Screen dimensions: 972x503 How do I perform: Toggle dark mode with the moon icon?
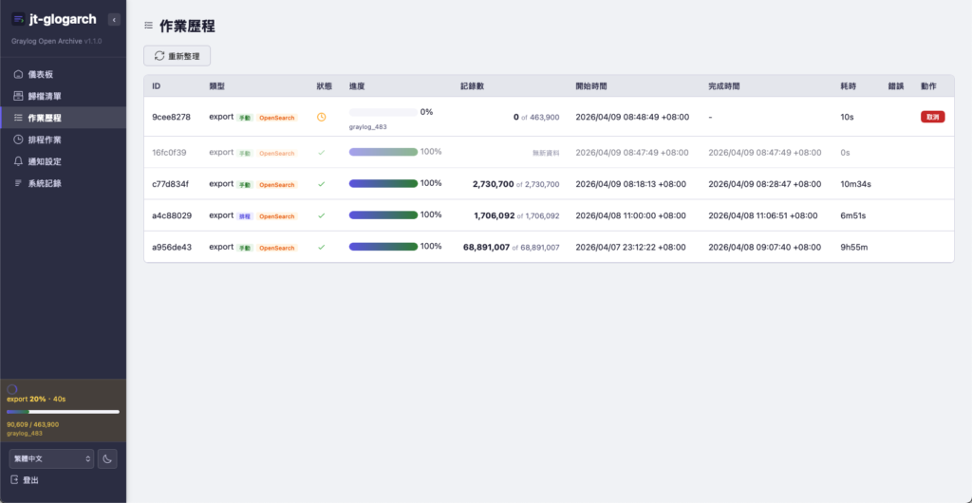click(x=107, y=459)
